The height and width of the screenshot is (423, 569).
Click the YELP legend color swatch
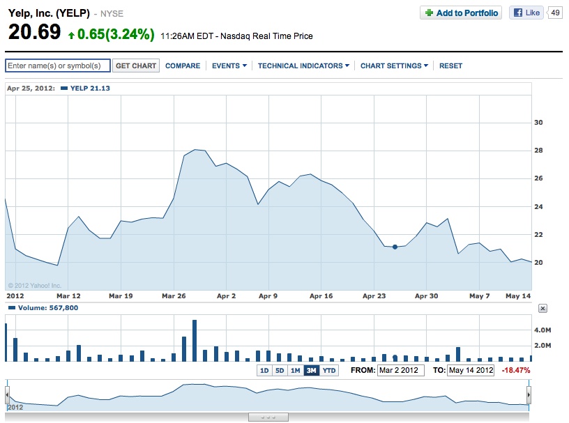coord(64,89)
